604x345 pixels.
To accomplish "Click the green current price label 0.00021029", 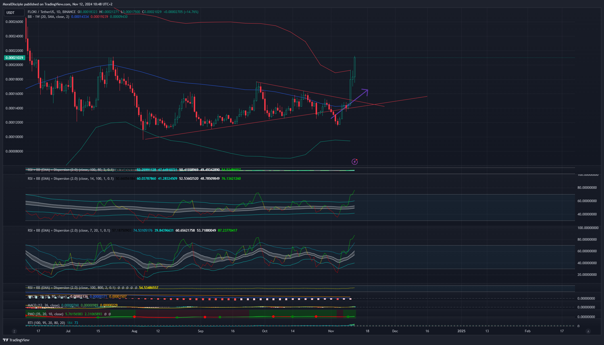I will pyautogui.click(x=14, y=58).
